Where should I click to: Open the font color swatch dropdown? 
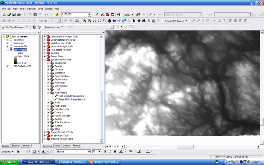[x=125, y=152]
